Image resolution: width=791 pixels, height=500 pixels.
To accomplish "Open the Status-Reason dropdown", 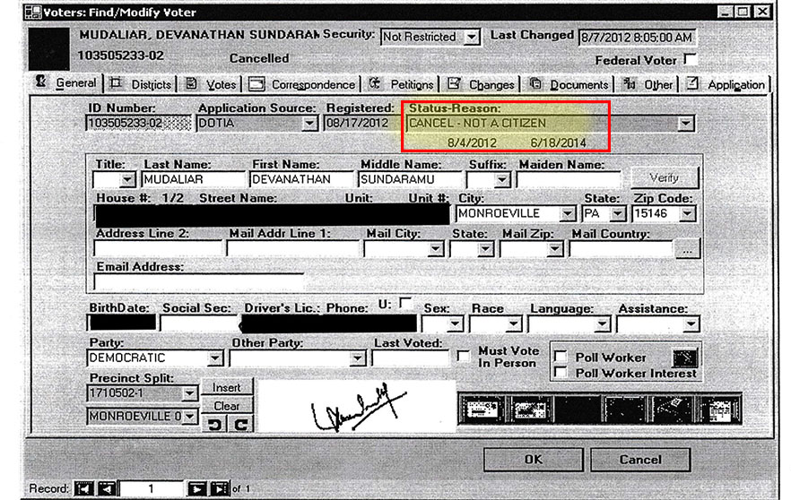I will 685,124.
